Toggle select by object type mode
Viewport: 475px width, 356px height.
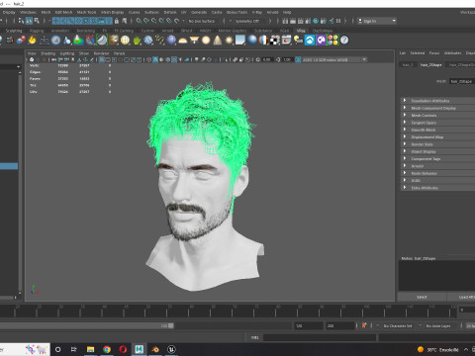(29, 21)
